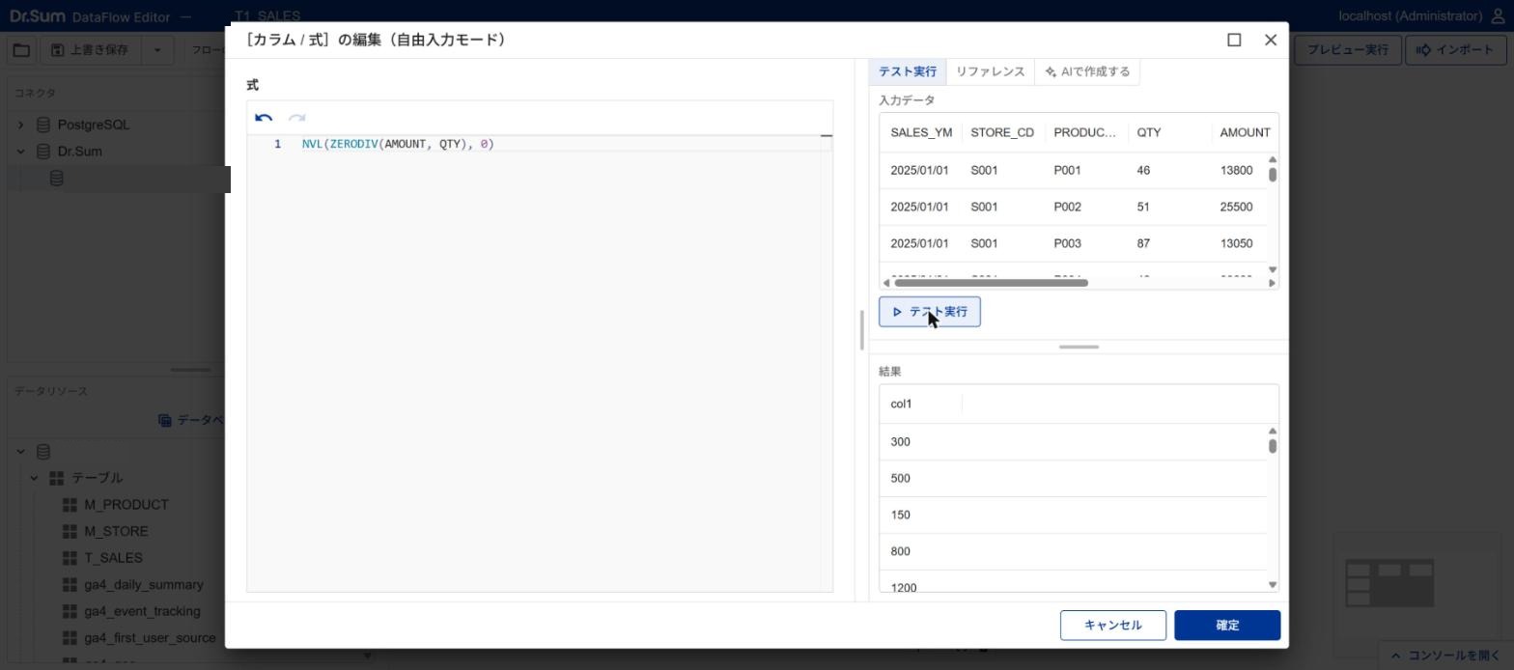Click the PostgreSQL database icon
1514x670 pixels.
(43, 125)
